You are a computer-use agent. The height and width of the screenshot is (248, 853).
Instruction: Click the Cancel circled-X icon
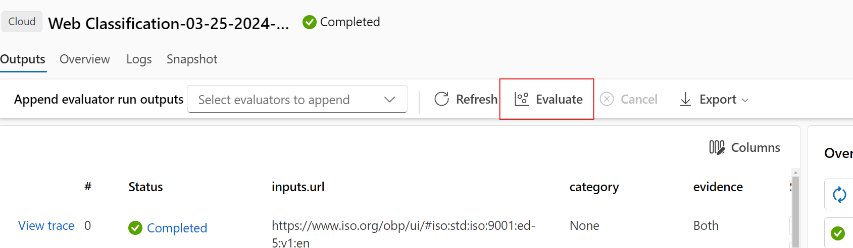point(607,99)
